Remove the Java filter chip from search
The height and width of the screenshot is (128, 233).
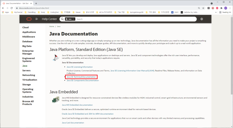[x=73, y=19]
